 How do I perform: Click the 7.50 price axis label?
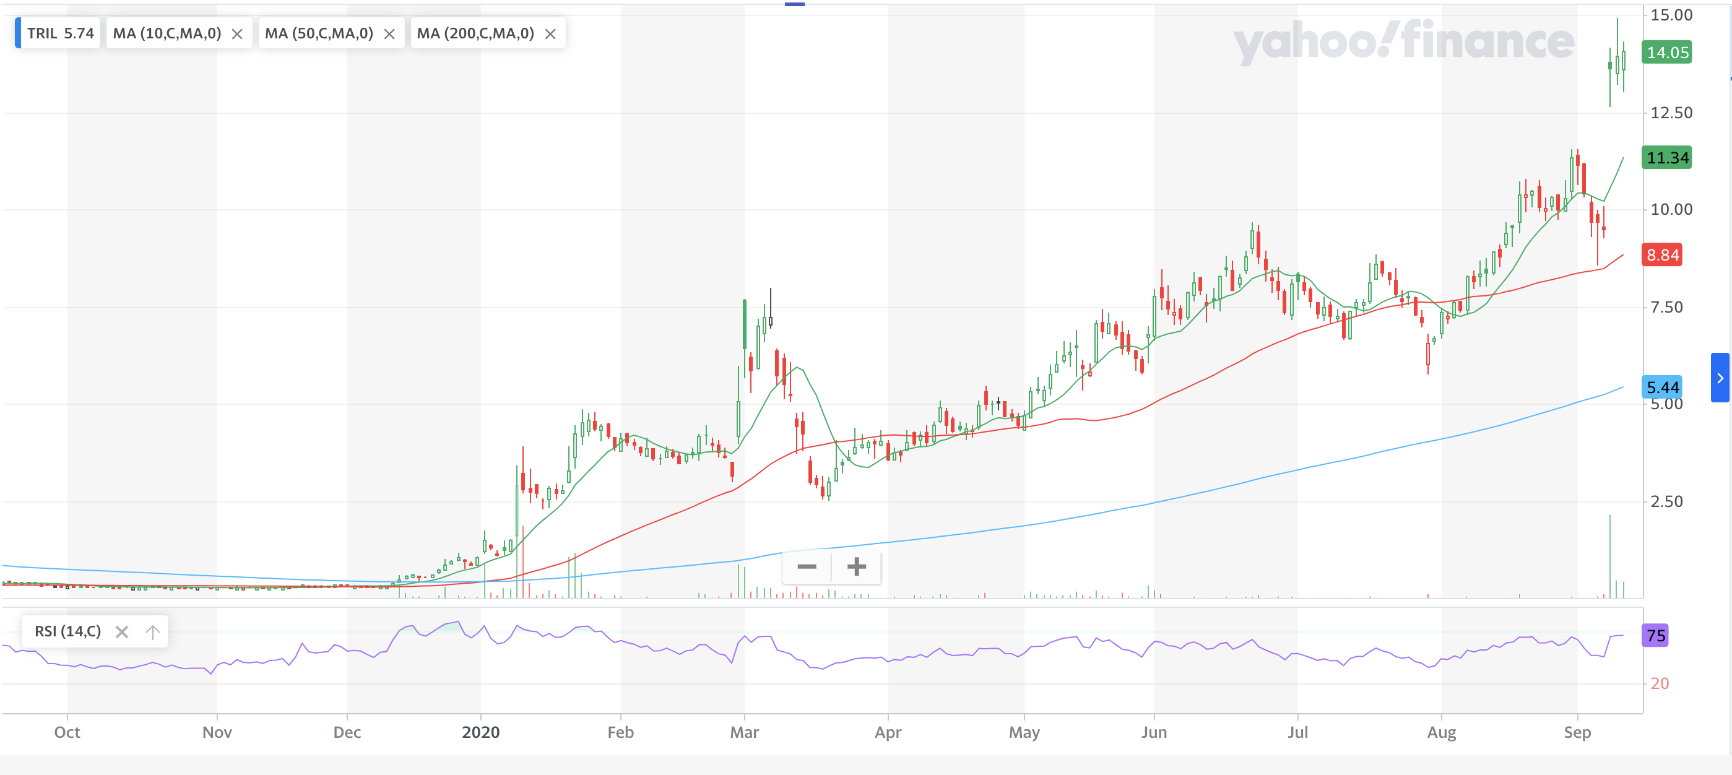1667,307
